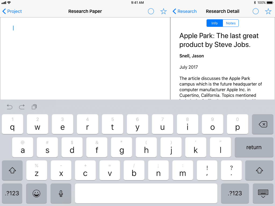Tap the x key
The width and height of the screenshot is (275, 206).
point(61,170)
